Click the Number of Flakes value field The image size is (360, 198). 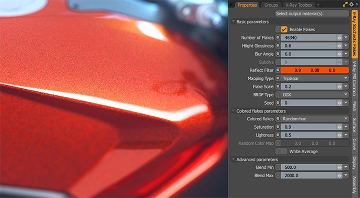point(308,38)
